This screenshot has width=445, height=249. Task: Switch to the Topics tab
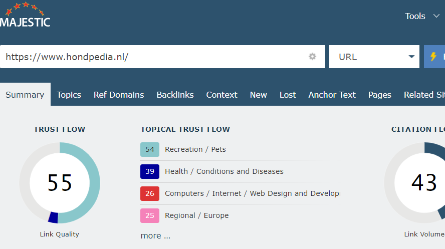click(69, 95)
